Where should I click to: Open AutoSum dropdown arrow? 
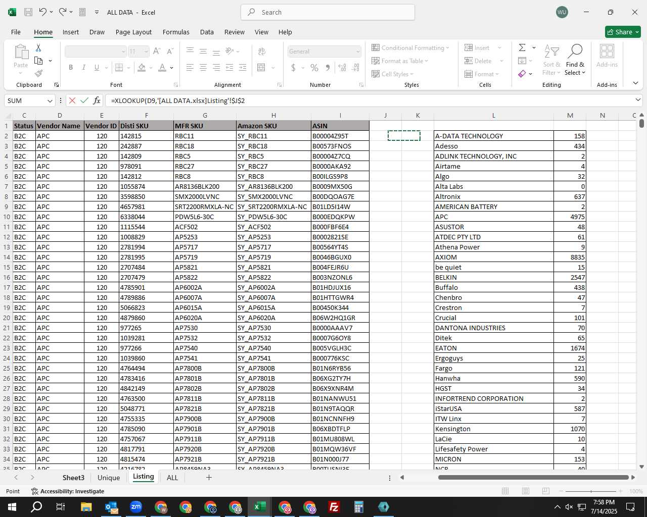pos(534,48)
